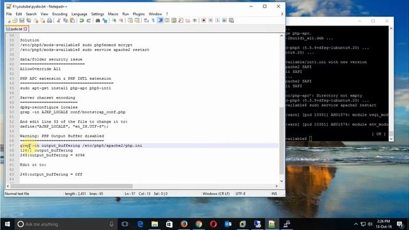
Task: Click the Zoom In toolbar icon
Action: click(114, 20)
